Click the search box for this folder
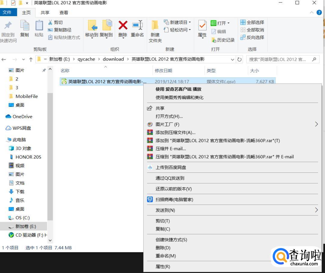Image resolution: width=325 pixels, height=273 pixels. [x=283, y=60]
